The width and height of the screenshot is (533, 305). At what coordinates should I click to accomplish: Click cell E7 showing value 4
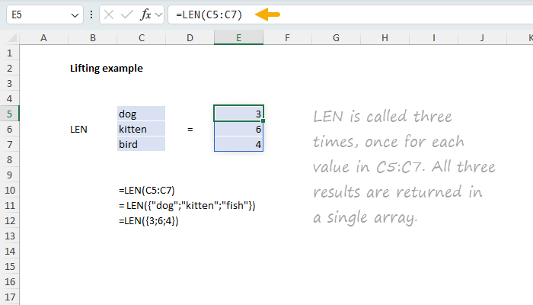(238, 144)
